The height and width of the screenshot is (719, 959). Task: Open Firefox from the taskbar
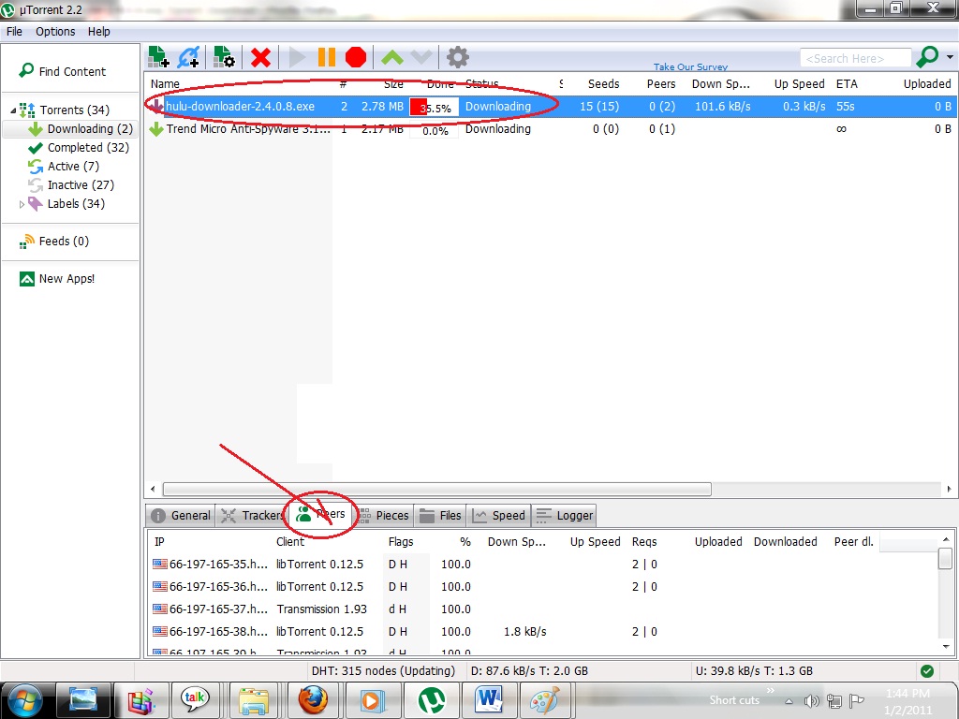coord(313,700)
